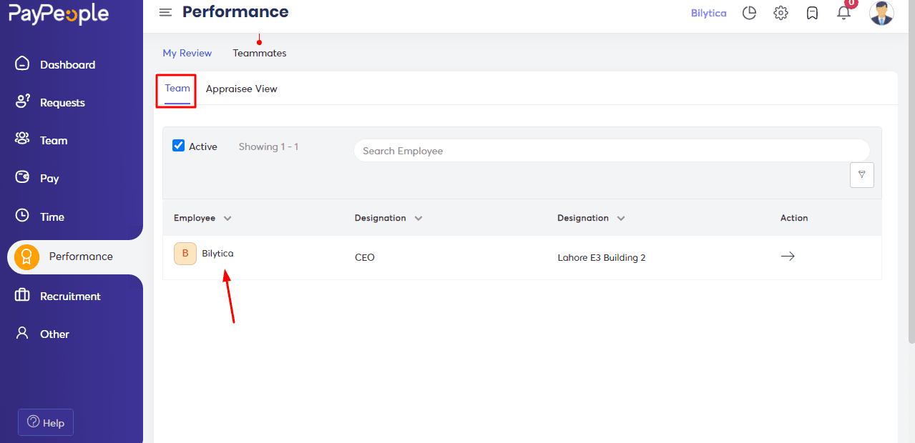Click the Action column header
The image size is (915, 443).
point(794,218)
